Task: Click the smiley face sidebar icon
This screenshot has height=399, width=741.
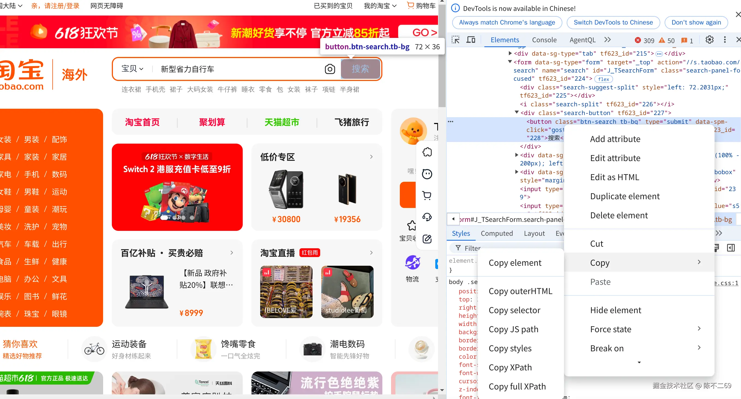Action: (427, 174)
